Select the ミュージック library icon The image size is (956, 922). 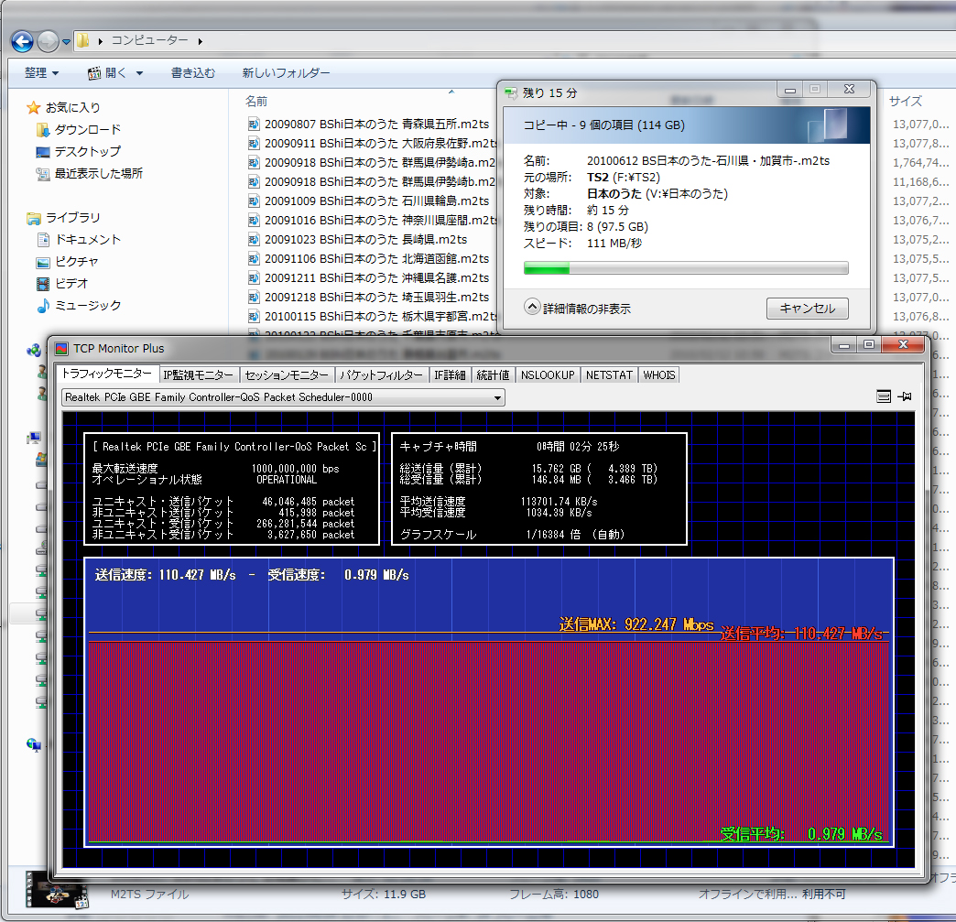43,305
